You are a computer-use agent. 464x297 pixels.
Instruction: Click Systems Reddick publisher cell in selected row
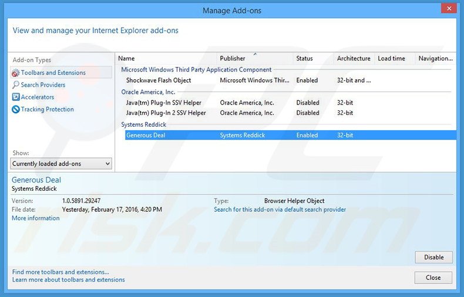(x=243, y=135)
